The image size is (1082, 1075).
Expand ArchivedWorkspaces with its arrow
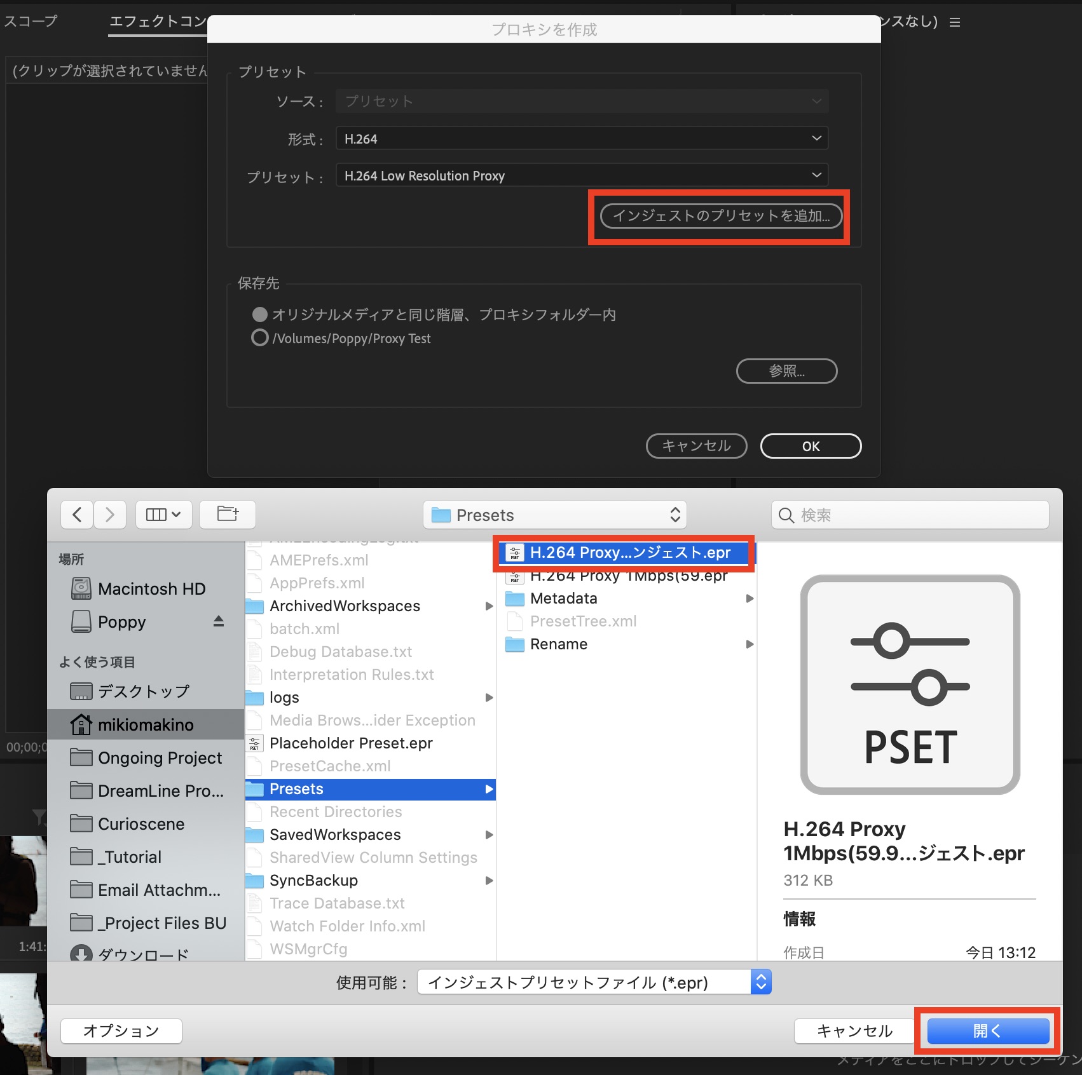(x=489, y=606)
